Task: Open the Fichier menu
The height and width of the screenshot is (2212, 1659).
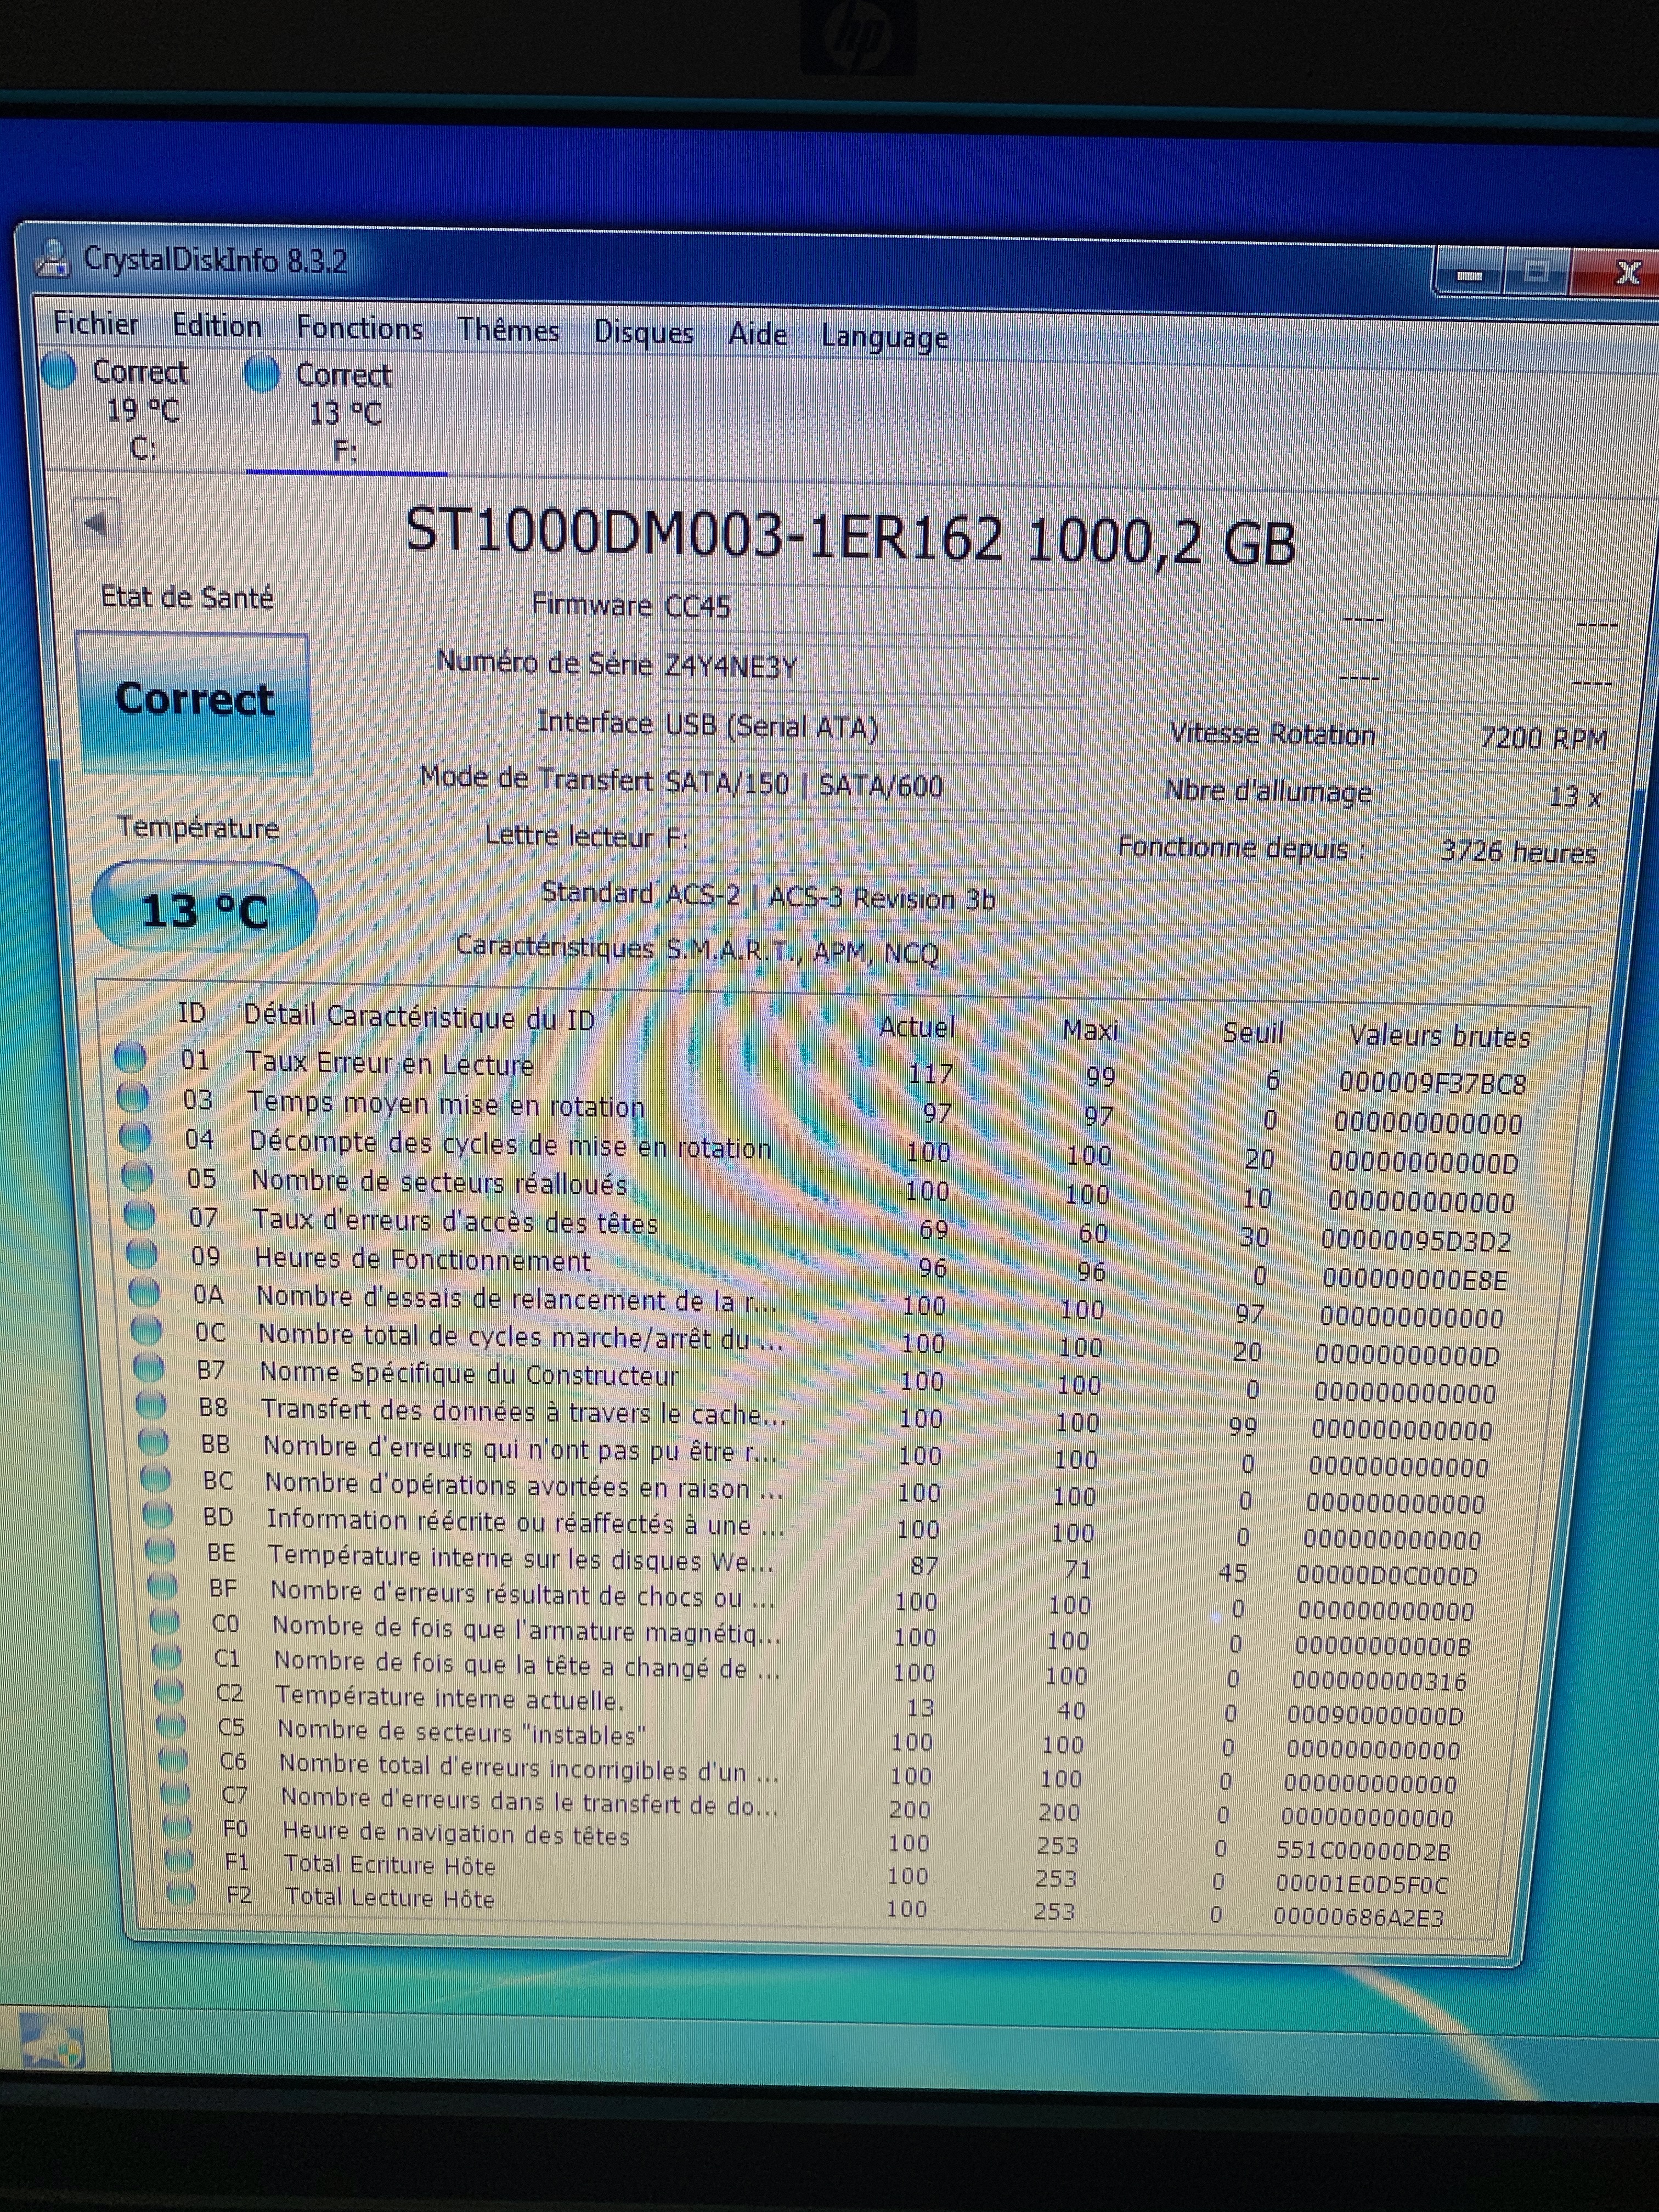Action: click(96, 324)
